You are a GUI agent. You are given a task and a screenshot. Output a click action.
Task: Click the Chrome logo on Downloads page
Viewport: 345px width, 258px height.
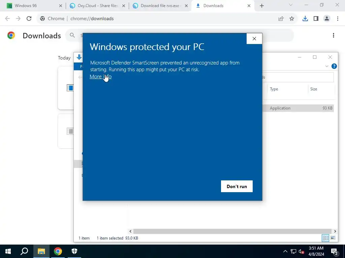point(11,35)
